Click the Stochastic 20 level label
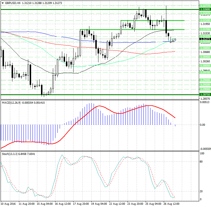Screen dimensions: 211x207 (x=202, y=191)
